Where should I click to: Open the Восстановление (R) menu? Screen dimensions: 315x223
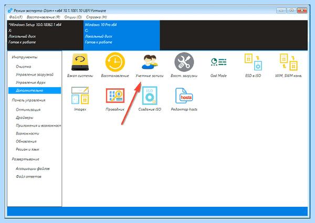(44, 17)
